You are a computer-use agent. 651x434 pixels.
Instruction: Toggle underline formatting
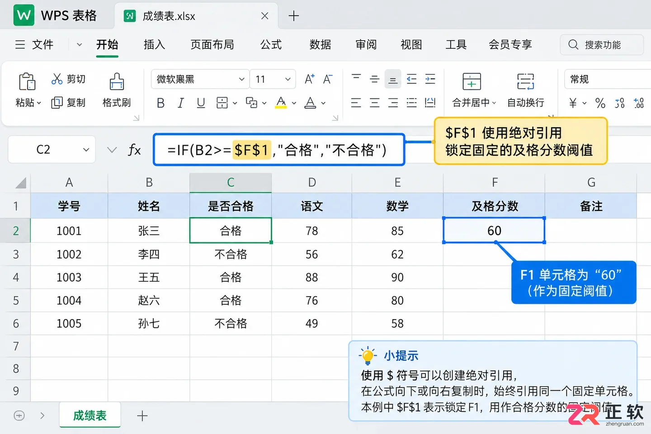coord(201,103)
